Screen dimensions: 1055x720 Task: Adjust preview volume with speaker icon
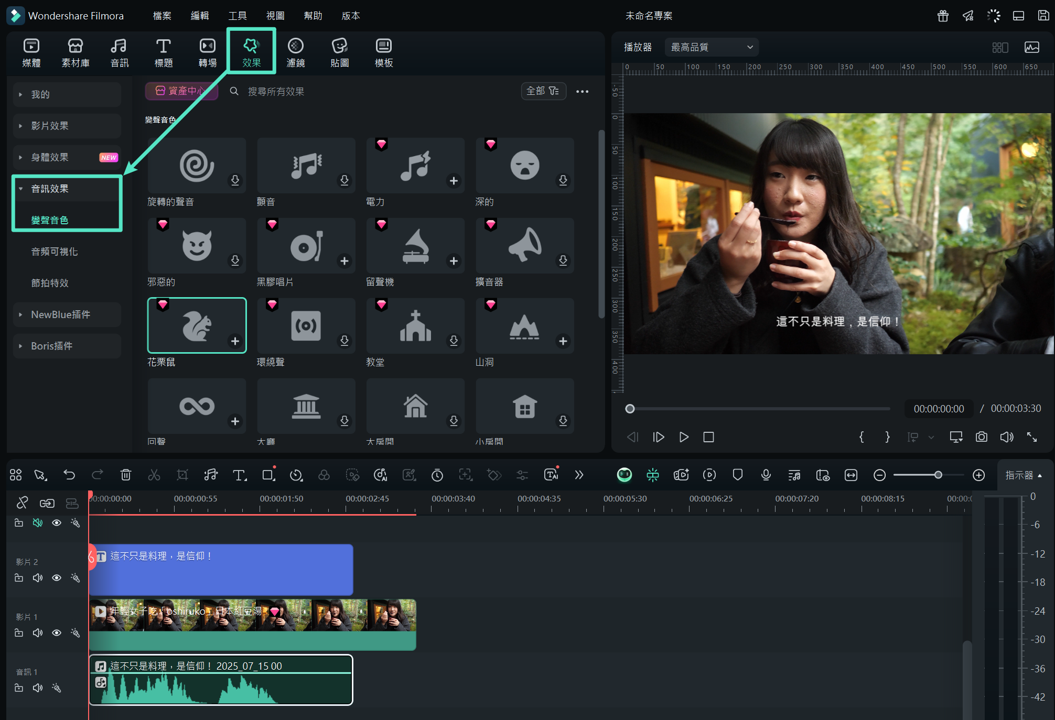[1006, 437]
